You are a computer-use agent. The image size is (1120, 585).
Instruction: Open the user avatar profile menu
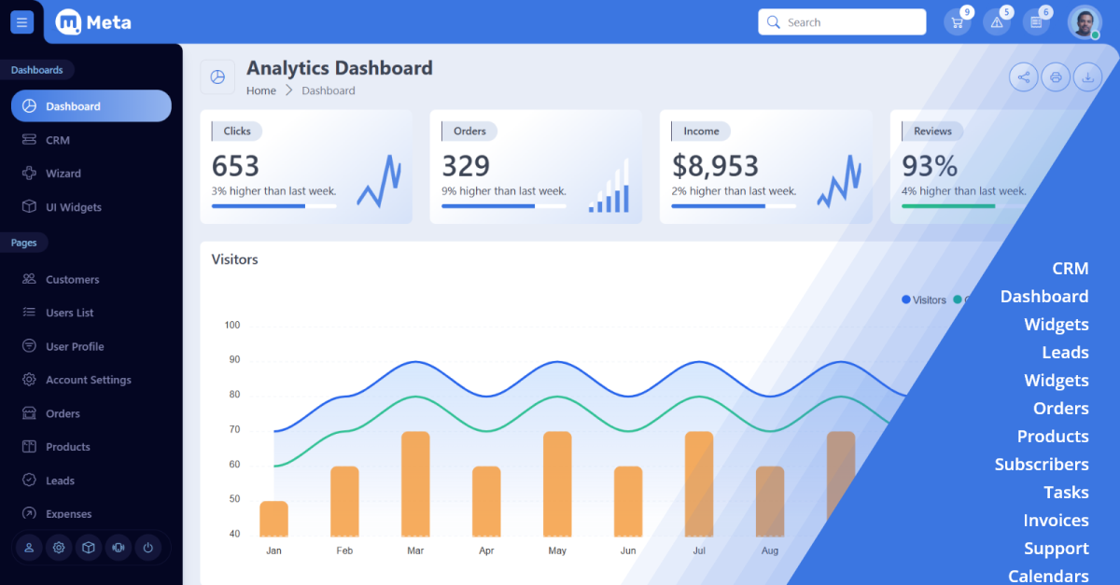(1084, 22)
